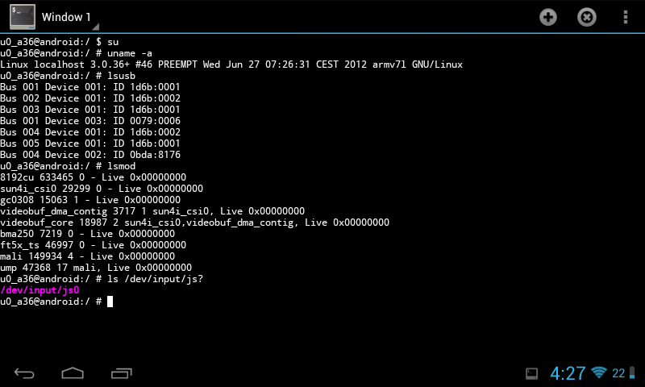Go to Android home screen button
645x387 pixels.
click(x=73, y=372)
